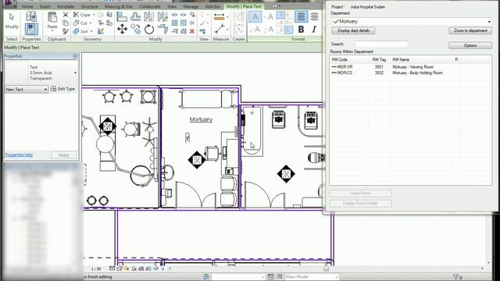Close the Properties palette
500x281 pixels.
(75, 56)
